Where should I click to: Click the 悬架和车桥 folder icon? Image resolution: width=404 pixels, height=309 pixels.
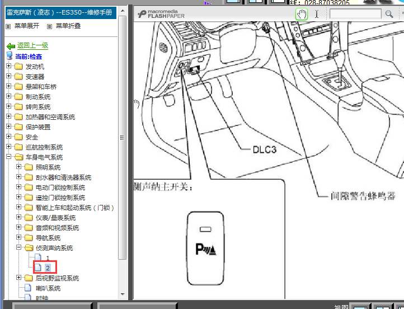point(18,87)
